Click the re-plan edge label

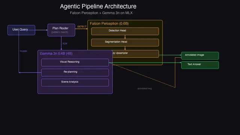click(23, 51)
